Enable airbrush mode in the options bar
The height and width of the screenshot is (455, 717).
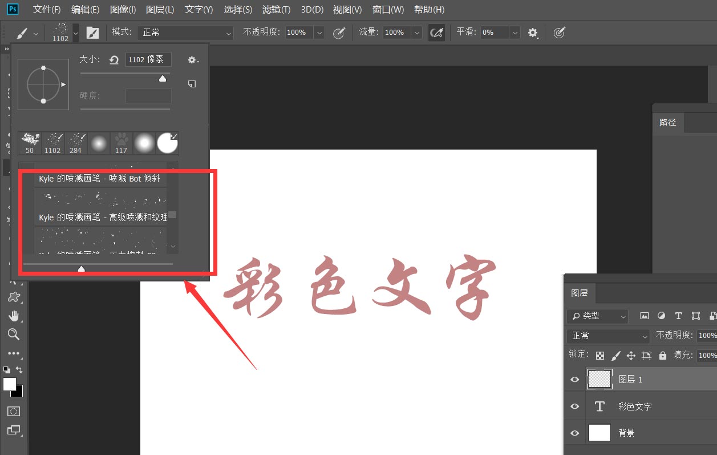click(437, 33)
